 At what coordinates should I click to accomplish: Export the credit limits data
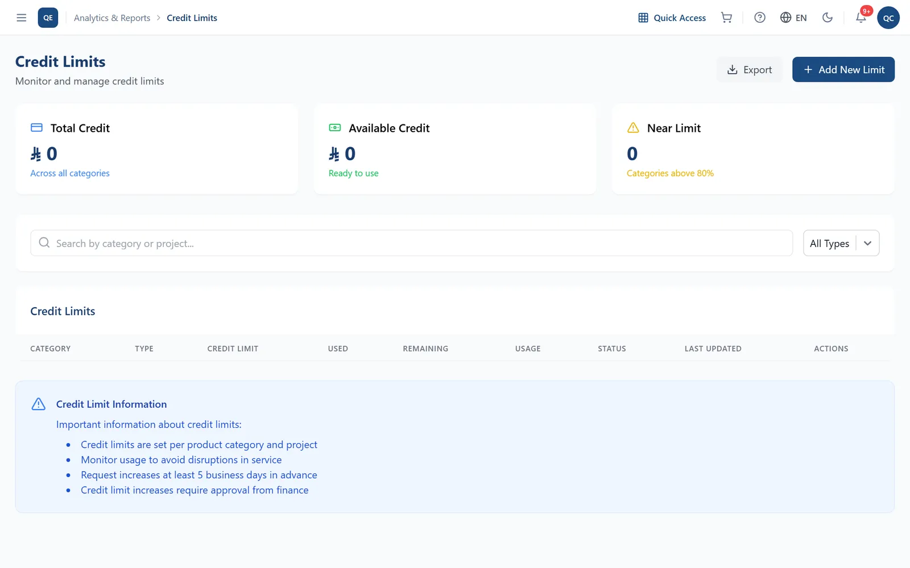tap(750, 69)
